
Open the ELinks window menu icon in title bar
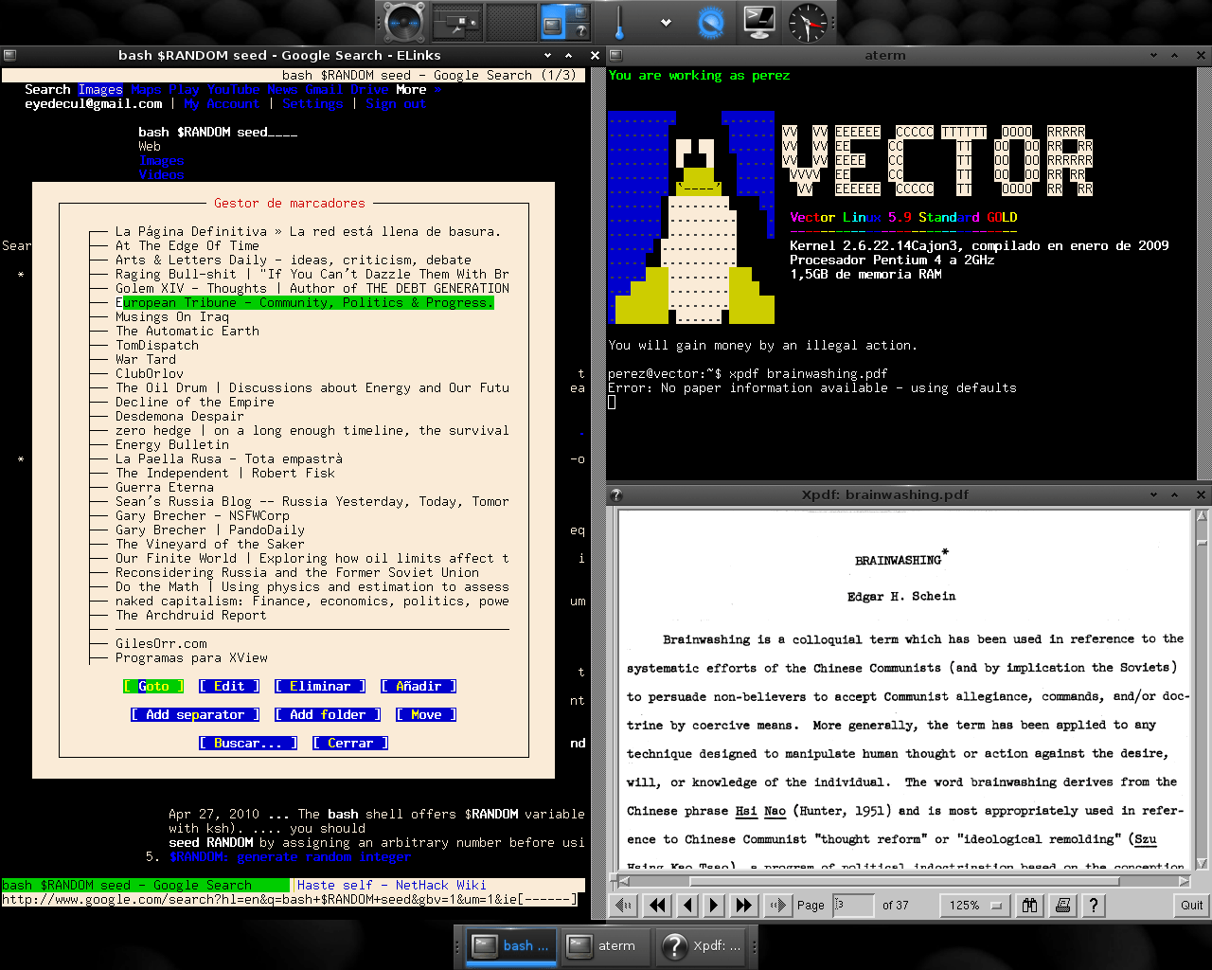point(9,56)
